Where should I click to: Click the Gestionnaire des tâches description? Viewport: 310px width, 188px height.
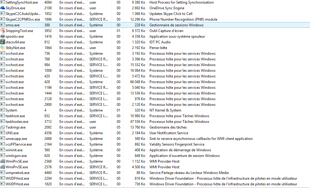point(168,127)
